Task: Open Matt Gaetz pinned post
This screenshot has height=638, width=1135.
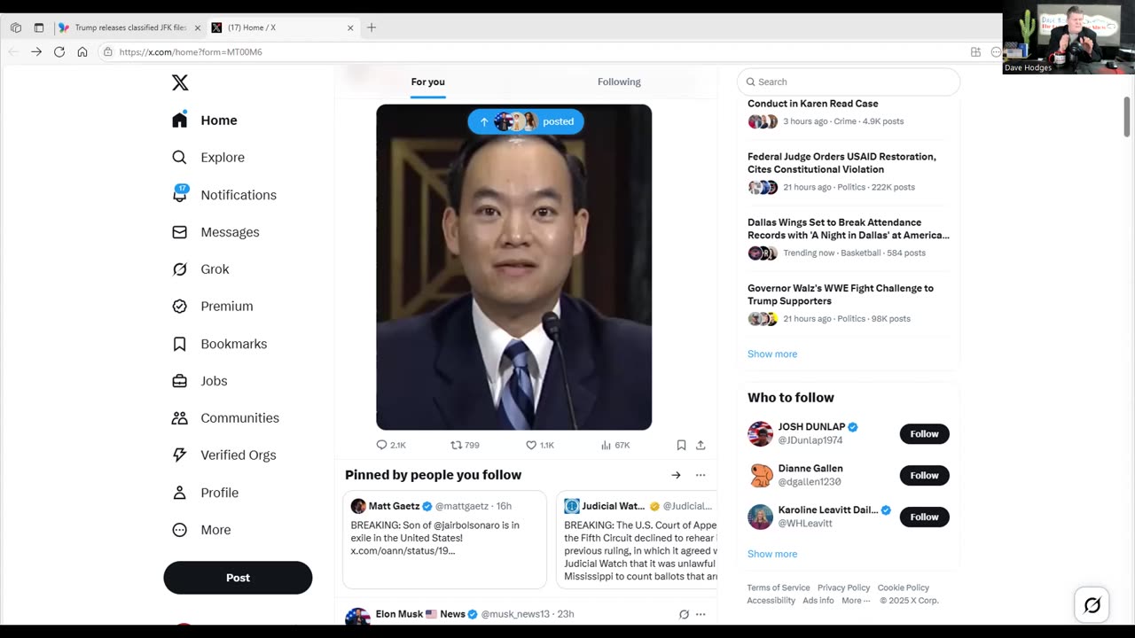Action: point(444,539)
